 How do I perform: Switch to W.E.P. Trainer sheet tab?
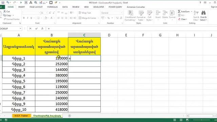(21, 116)
